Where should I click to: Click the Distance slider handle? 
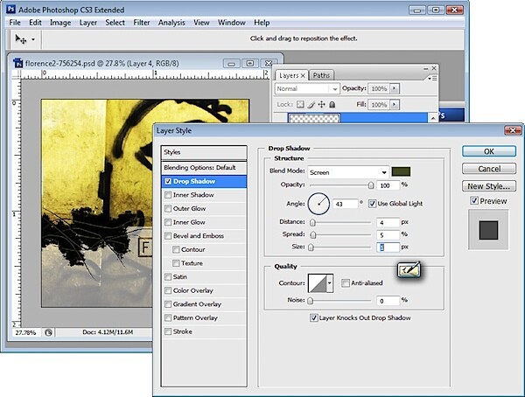(x=312, y=223)
